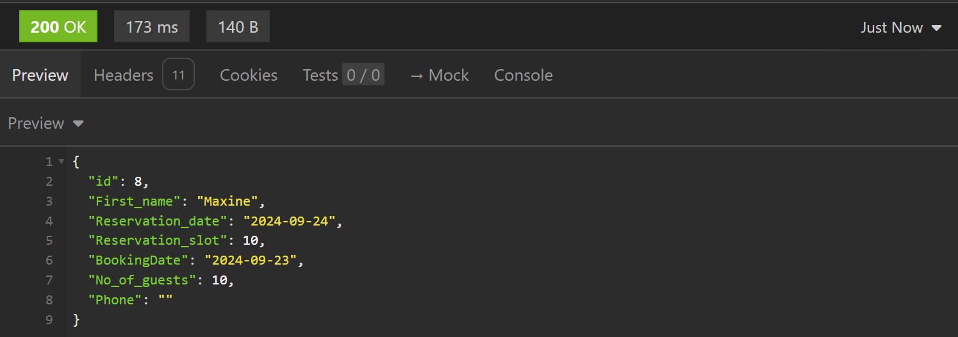Switch to the Console tab

[523, 75]
